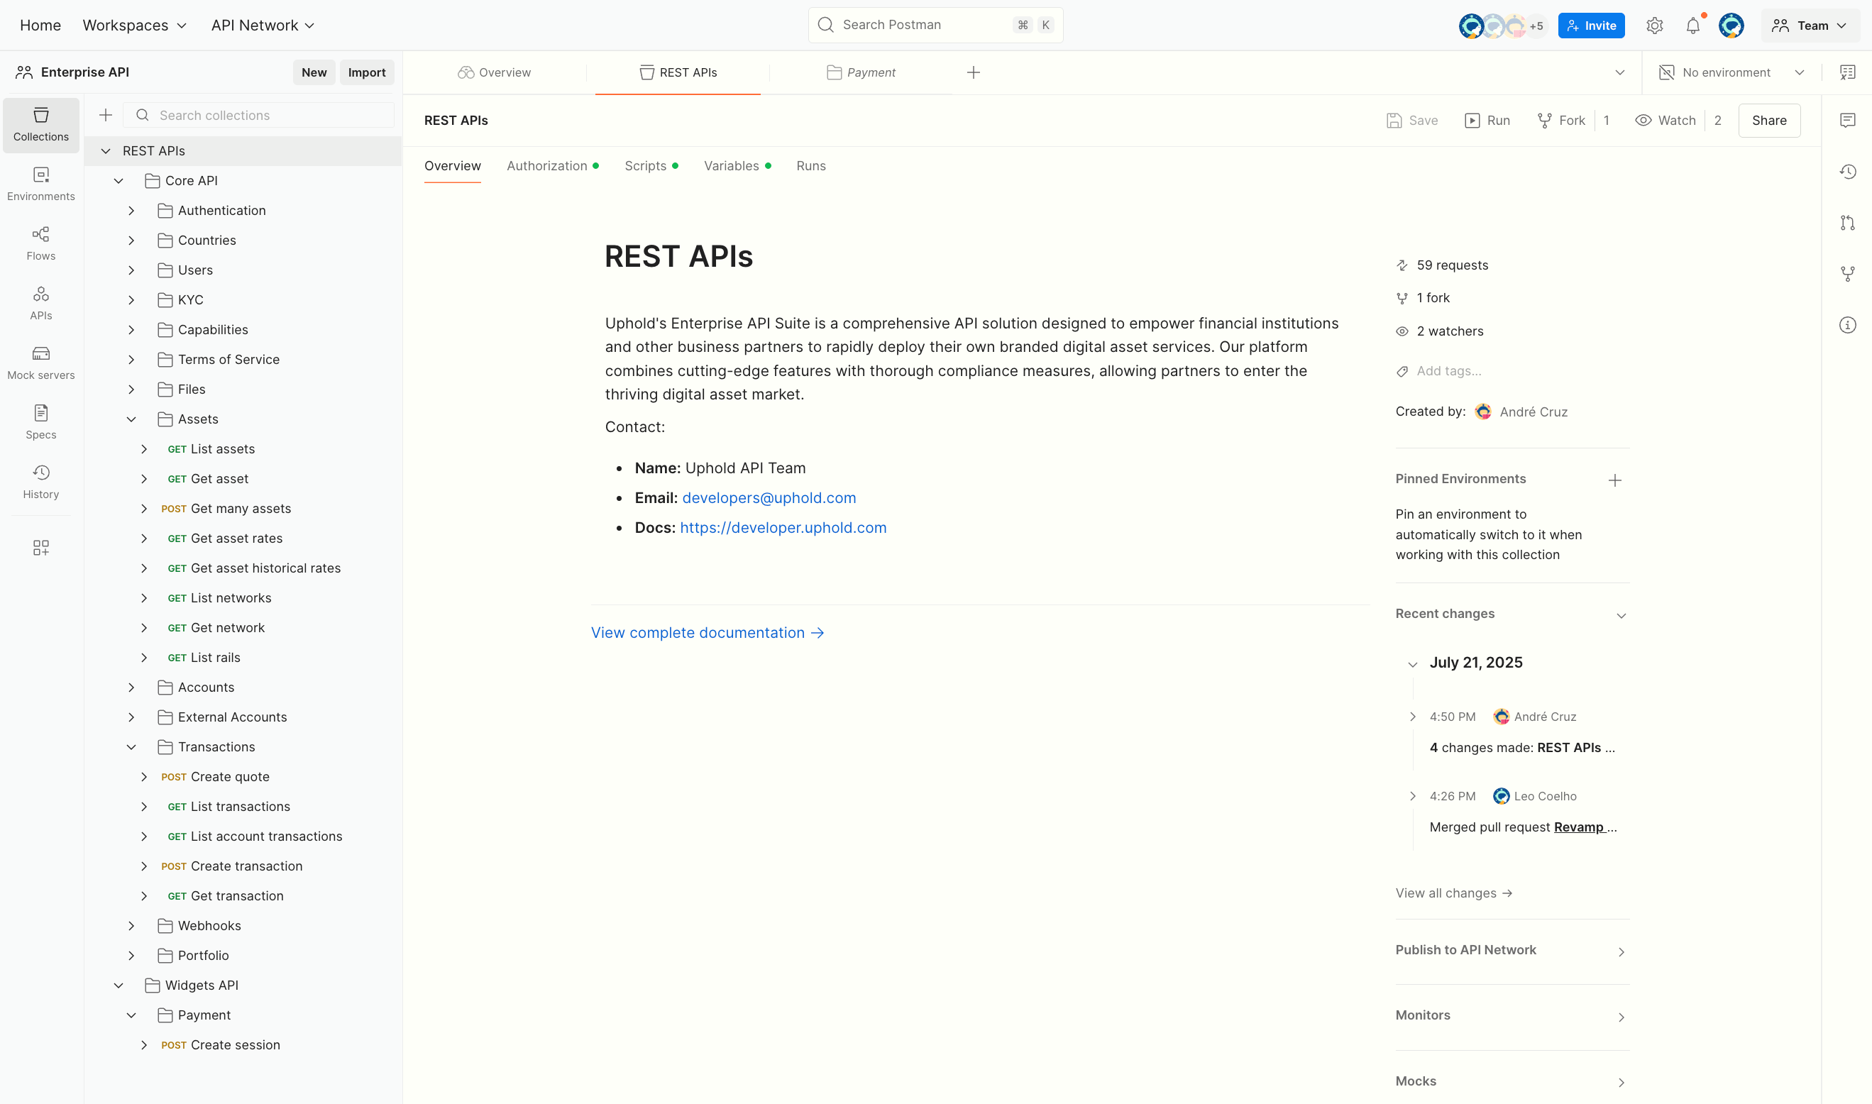This screenshot has height=1104, width=1872.
Task: Open the settings gear icon
Action: [x=1654, y=26]
